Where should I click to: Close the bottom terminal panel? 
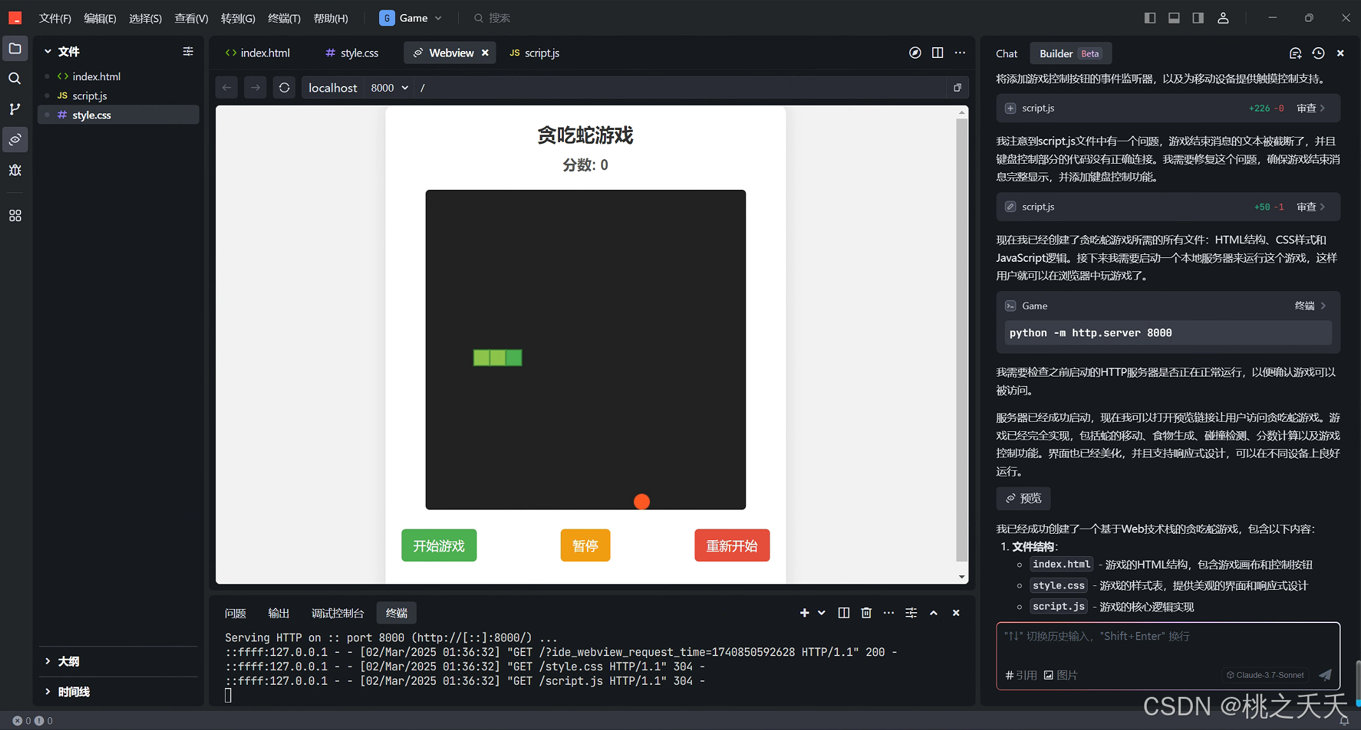(x=956, y=613)
